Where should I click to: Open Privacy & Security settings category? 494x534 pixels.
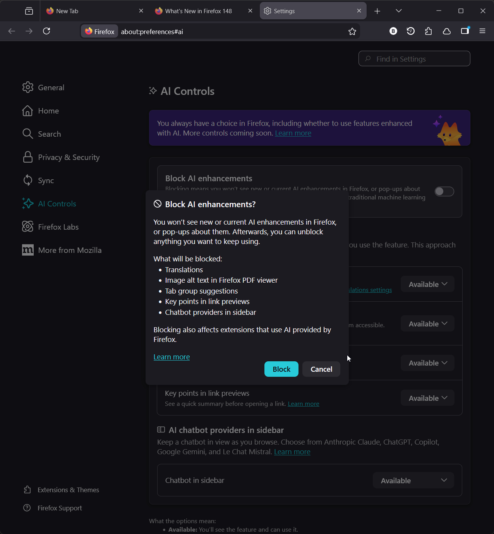69,157
